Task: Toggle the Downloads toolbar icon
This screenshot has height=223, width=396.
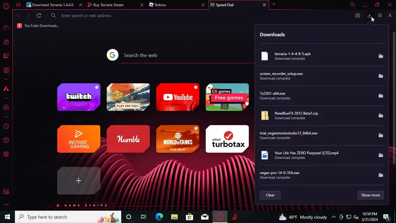Action: pyautogui.click(x=369, y=15)
